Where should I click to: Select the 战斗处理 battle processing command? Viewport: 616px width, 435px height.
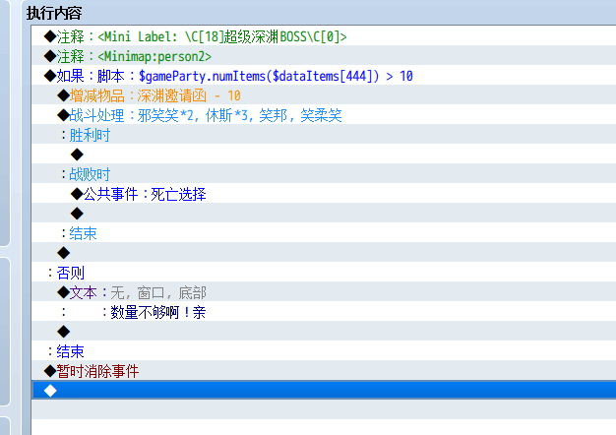click(x=200, y=115)
